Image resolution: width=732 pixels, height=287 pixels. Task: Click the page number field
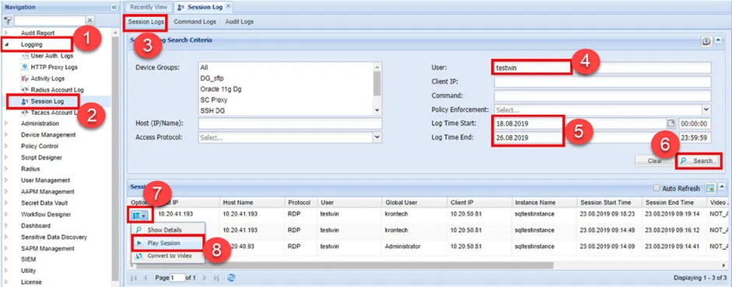click(x=177, y=278)
